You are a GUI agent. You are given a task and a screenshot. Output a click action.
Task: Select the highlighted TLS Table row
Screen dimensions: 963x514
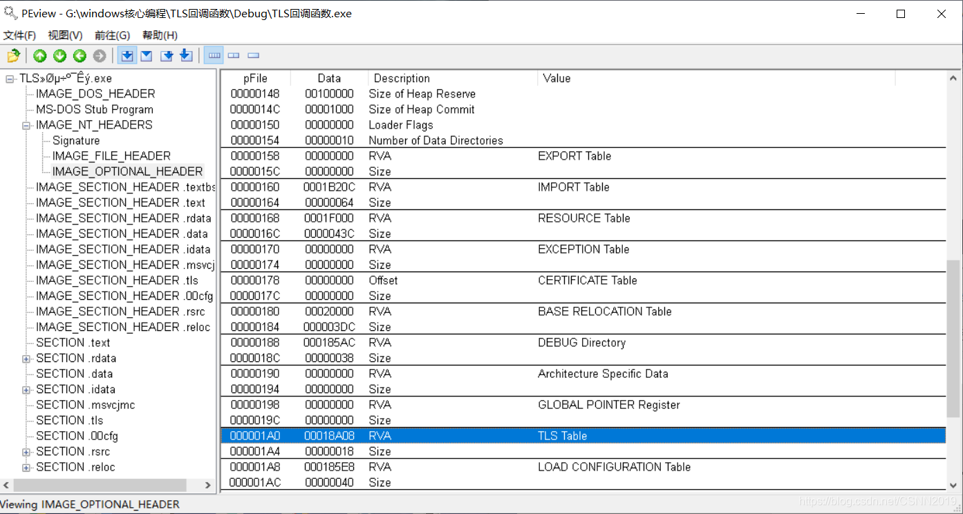(583, 436)
